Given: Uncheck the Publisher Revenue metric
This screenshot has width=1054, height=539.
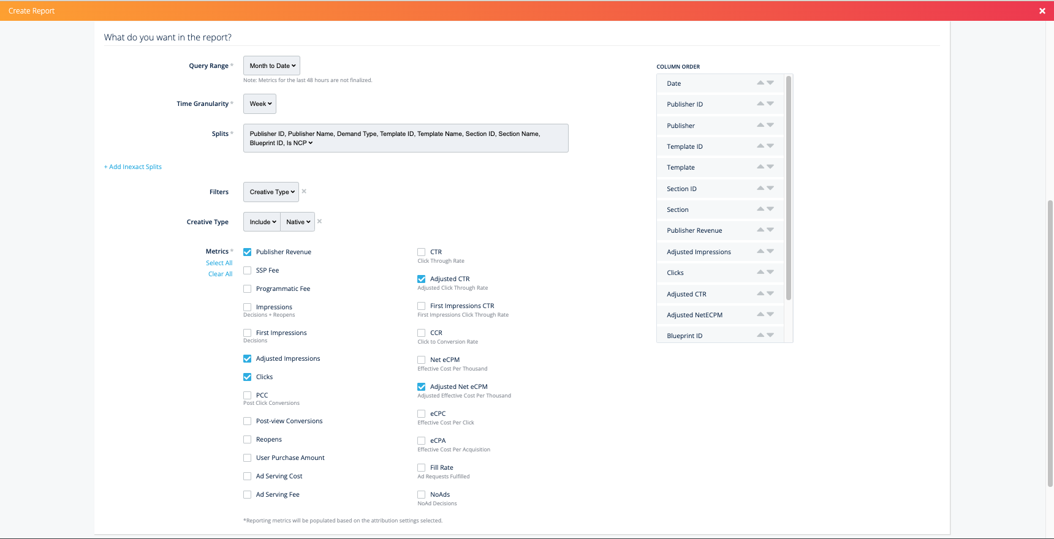Looking at the screenshot, I should (248, 252).
